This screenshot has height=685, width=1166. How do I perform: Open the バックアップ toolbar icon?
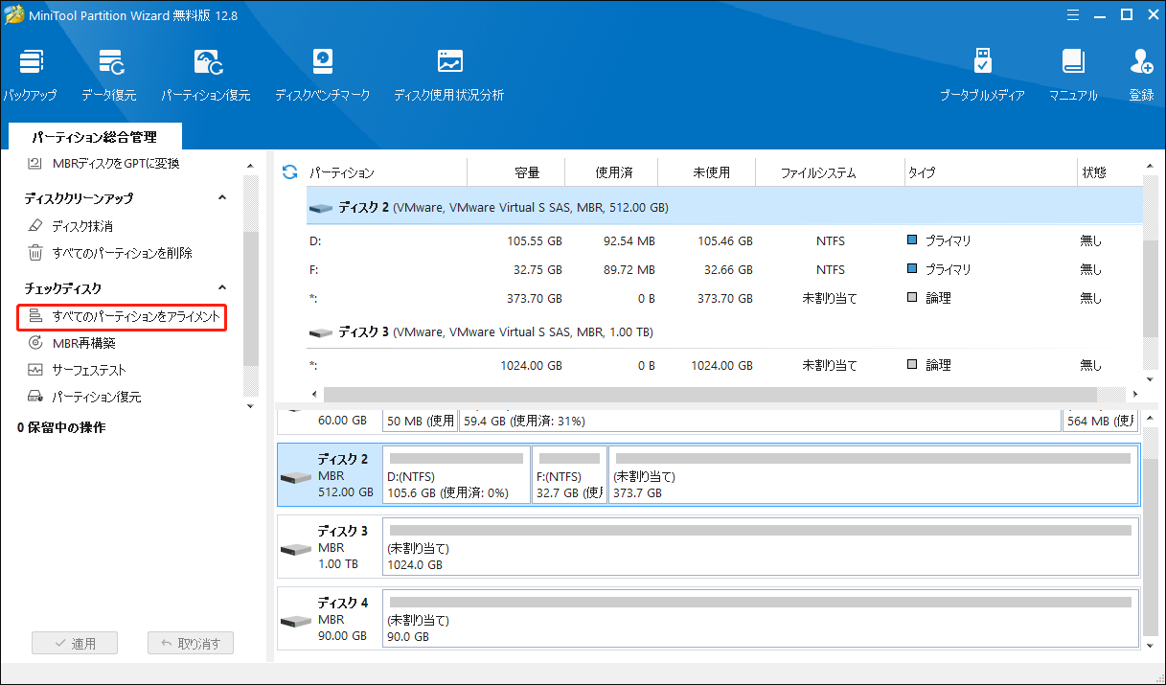(x=29, y=75)
